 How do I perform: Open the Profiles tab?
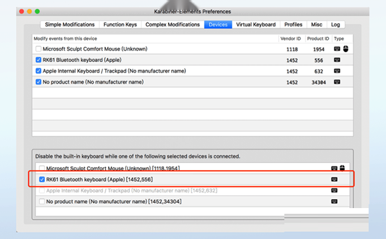pos(293,24)
